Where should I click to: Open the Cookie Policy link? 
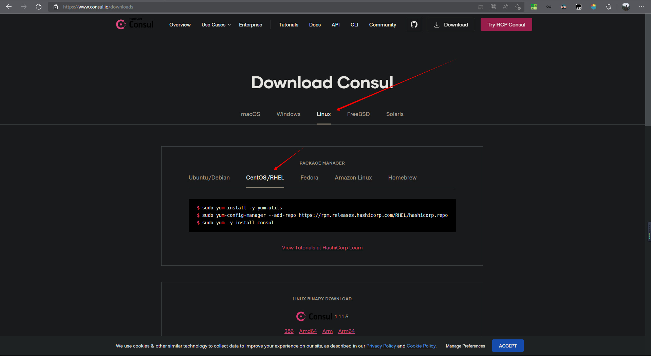421,346
